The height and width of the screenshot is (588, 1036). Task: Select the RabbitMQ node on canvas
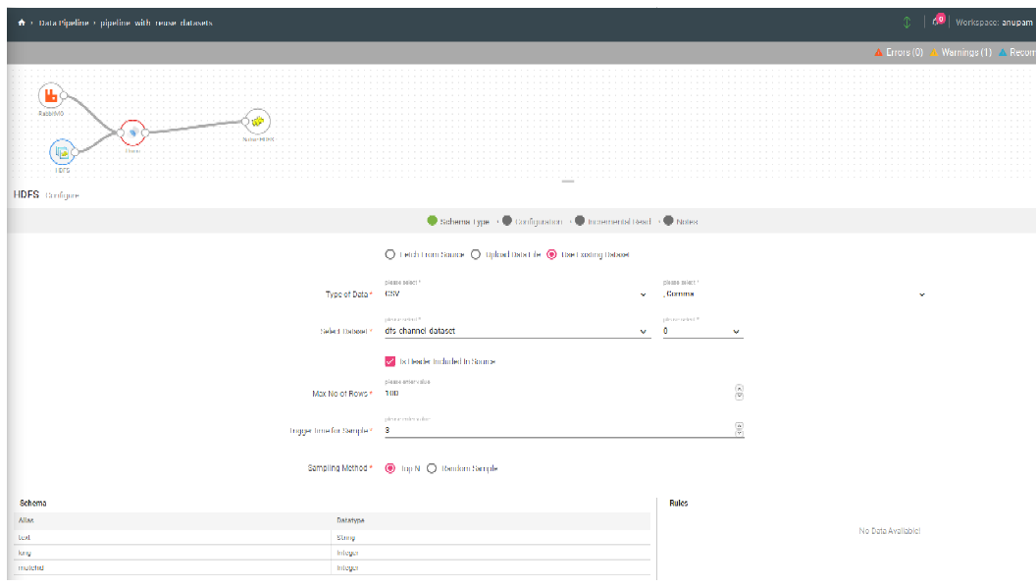click(x=50, y=96)
